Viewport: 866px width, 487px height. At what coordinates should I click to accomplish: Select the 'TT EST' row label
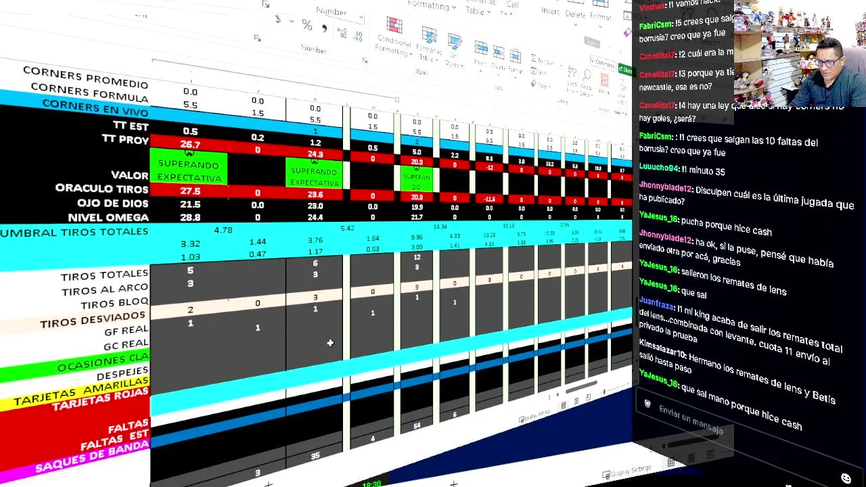click(130, 126)
